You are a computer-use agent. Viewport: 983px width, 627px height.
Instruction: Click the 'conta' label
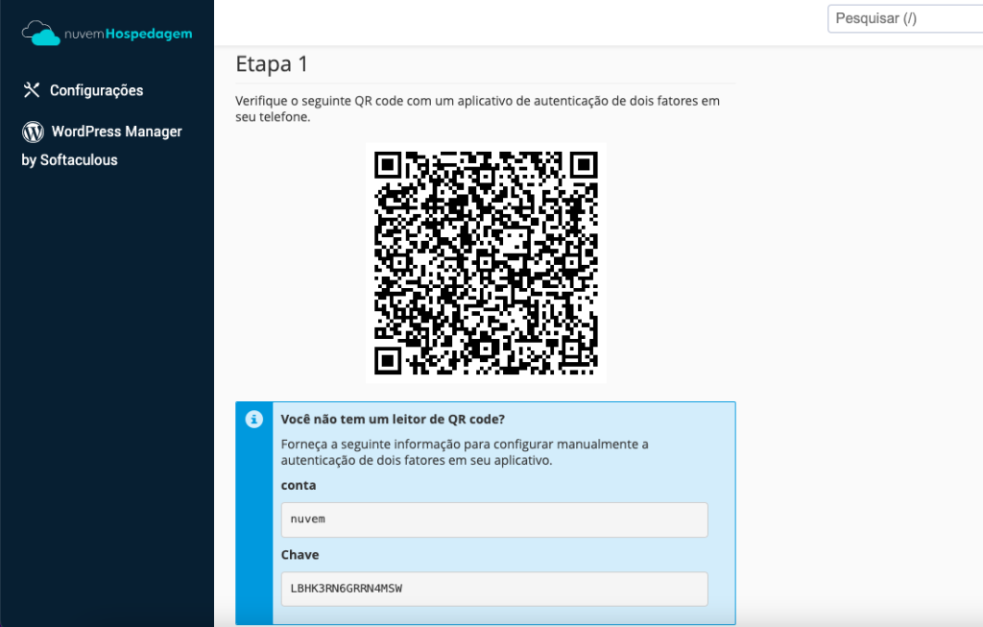299,485
